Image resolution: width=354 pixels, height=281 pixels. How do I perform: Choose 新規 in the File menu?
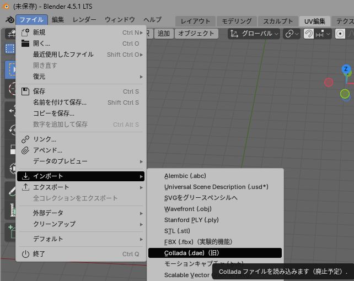[x=81, y=33]
